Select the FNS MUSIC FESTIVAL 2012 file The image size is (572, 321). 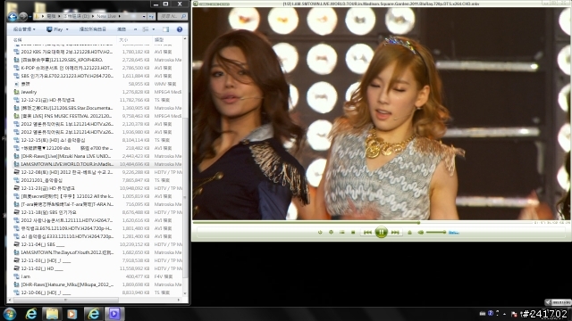(97, 116)
